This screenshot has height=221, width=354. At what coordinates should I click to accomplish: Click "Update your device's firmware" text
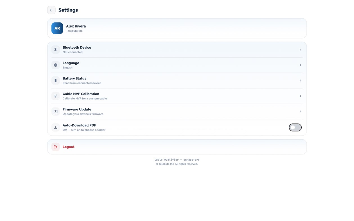coord(83,114)
